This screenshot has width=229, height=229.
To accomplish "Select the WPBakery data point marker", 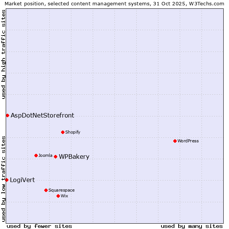I will click(x=55, y=156).
